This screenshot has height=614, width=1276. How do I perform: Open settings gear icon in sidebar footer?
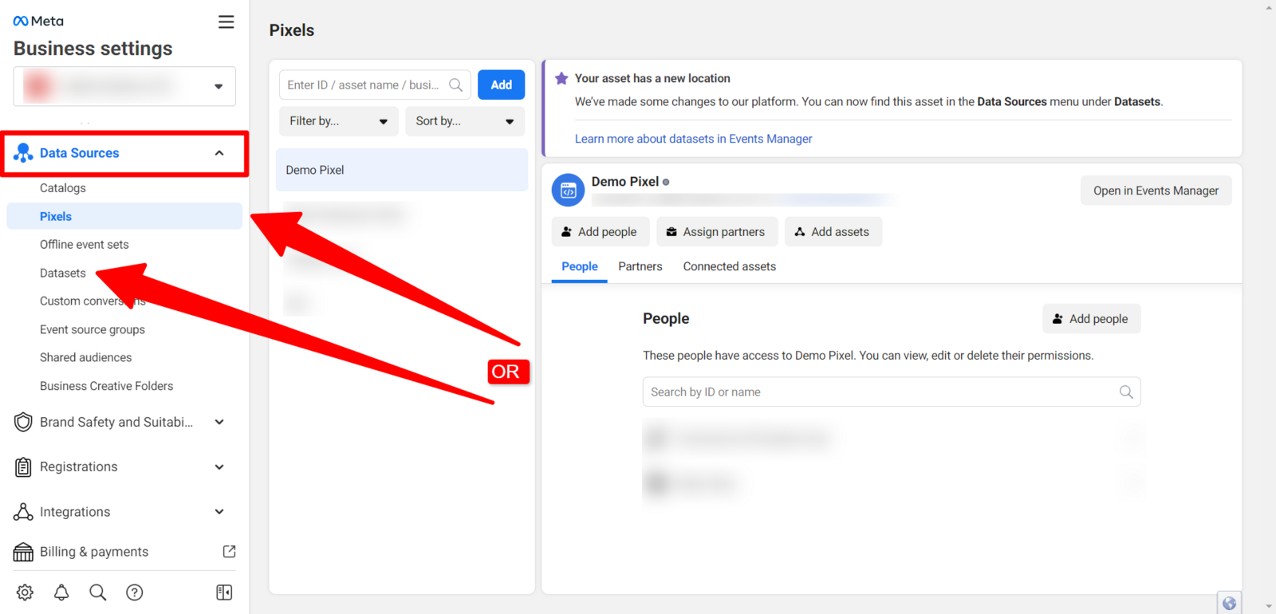(x=25, y=592)
